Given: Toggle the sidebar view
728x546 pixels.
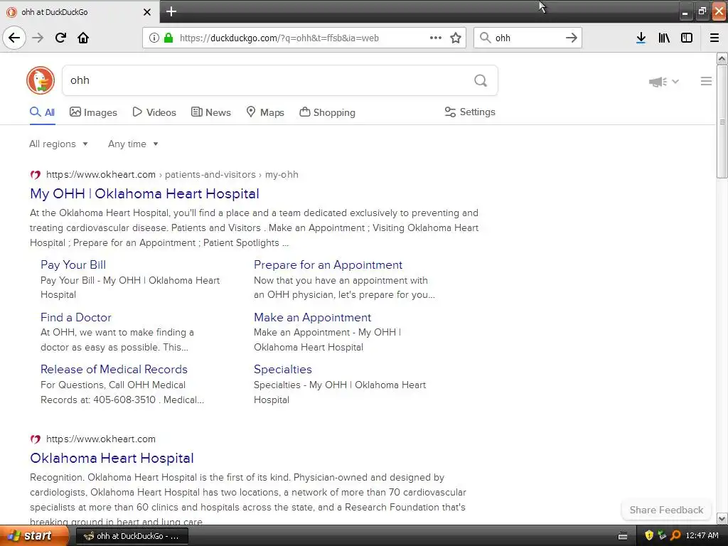Looking at the screenshot, I should [x=687, y=38].
